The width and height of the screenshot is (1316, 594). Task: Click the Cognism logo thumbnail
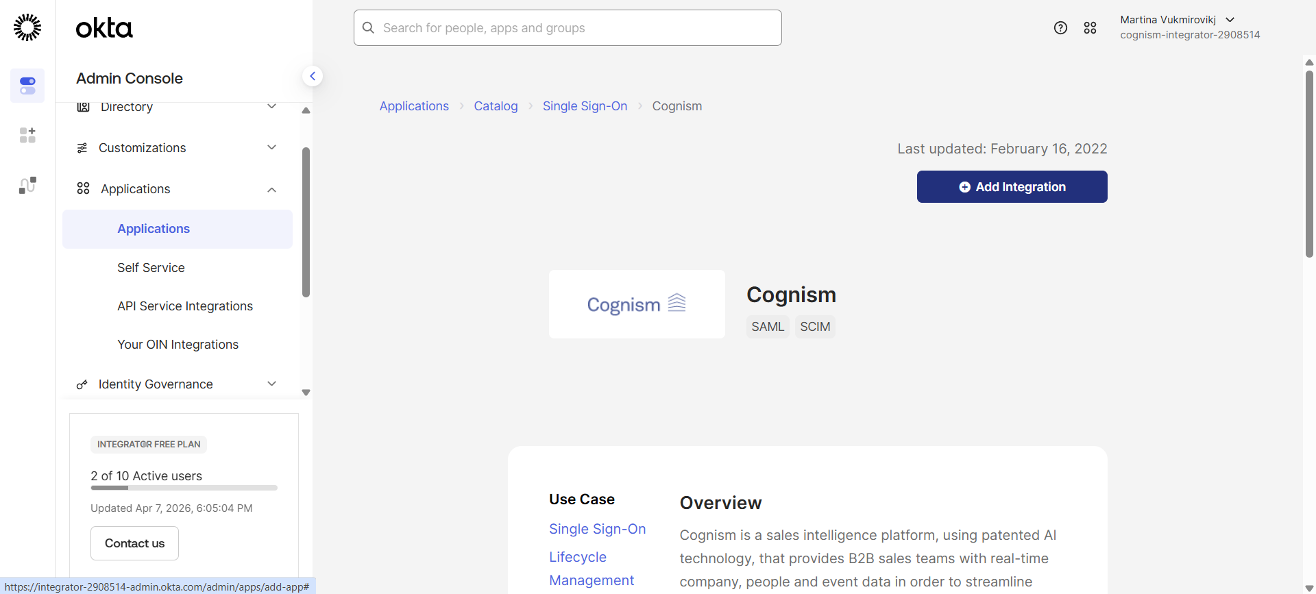coord(637,304)
